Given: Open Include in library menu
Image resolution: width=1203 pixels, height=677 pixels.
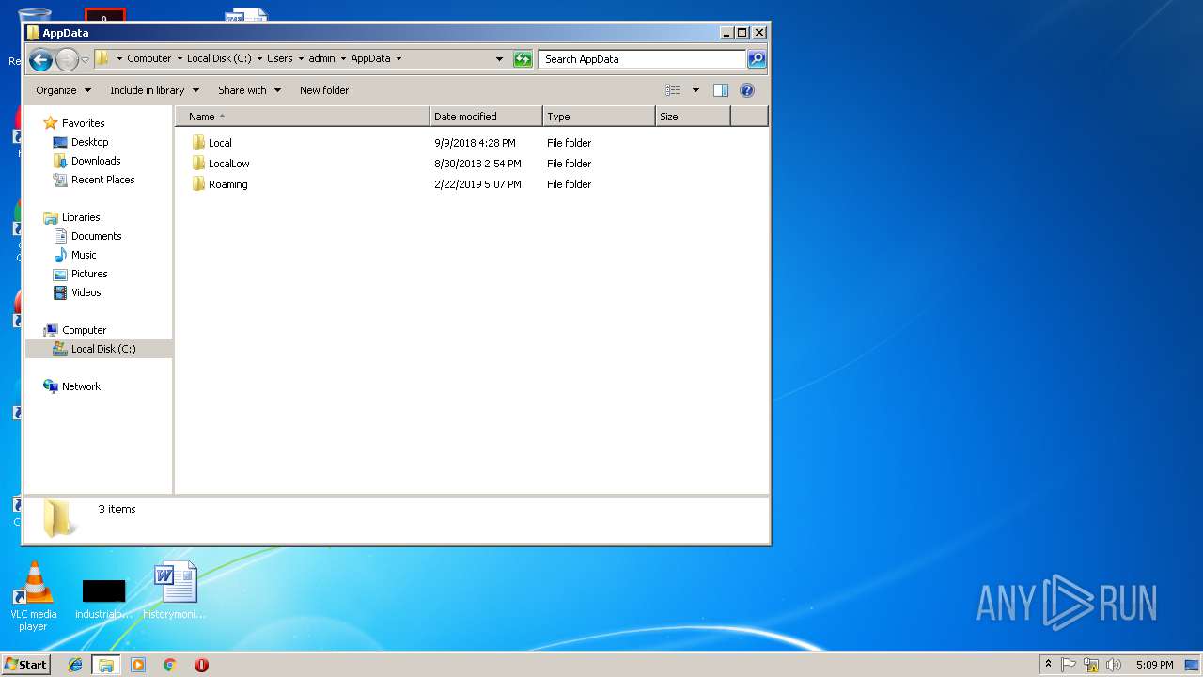Looking at the screenshot, I should click(154, 90).
